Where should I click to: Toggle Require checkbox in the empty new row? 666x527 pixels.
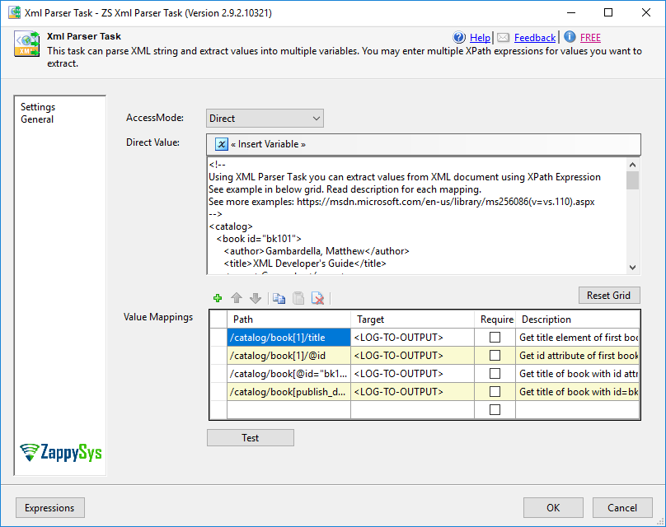(x=495, y=409)
